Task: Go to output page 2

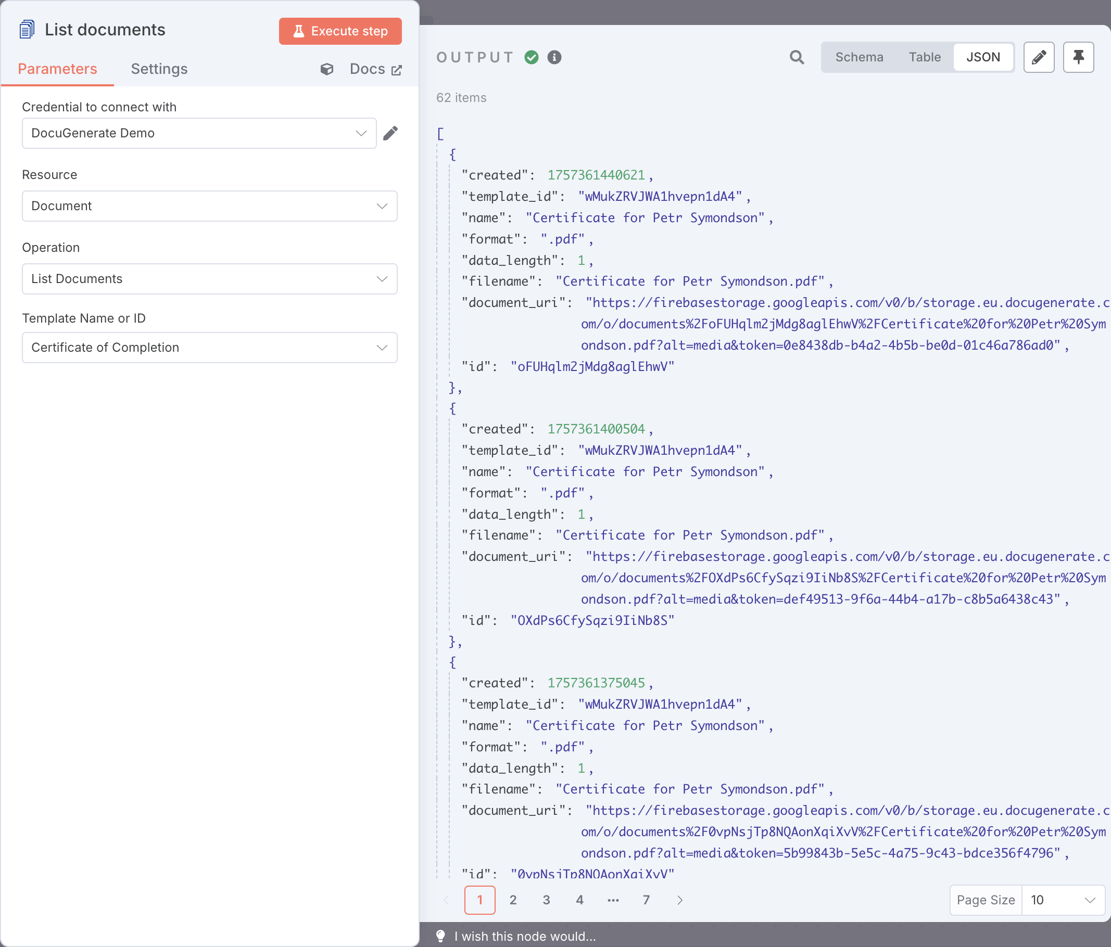Action: [x=513, y=900]
